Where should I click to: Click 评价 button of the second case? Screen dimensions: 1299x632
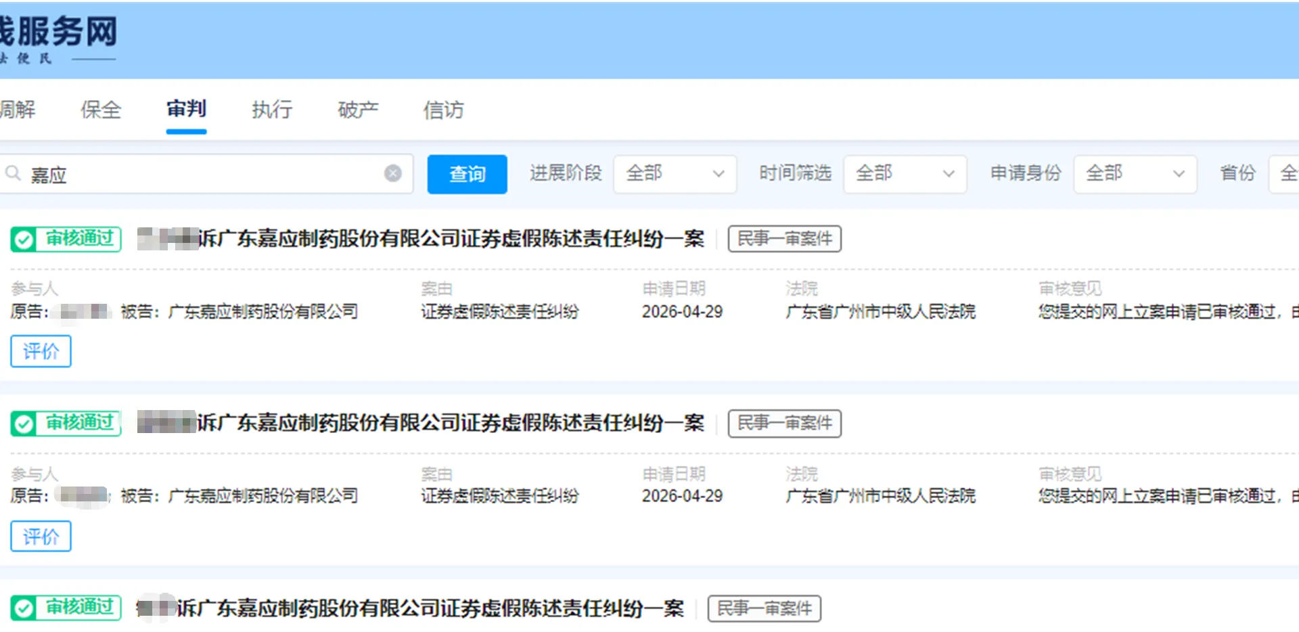click(x=41, y=537)
